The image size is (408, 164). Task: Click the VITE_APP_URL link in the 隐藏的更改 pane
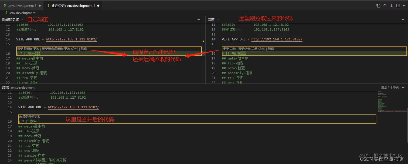tap(71, 39)
